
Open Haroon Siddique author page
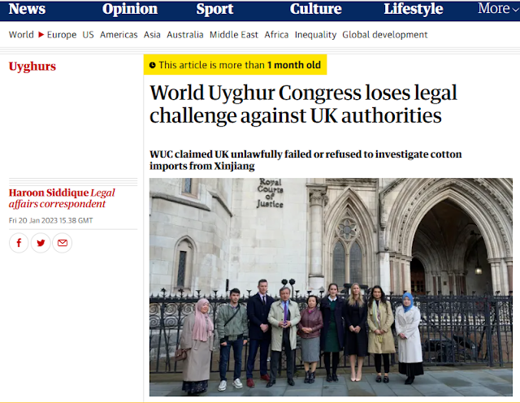(x=49, y=193)
